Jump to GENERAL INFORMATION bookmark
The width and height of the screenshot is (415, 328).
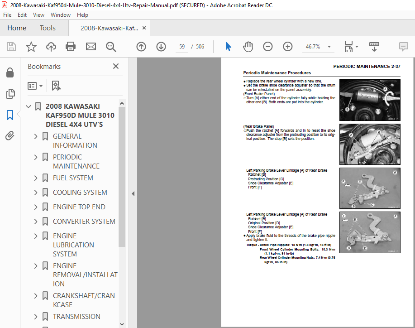tap(75, 141)
